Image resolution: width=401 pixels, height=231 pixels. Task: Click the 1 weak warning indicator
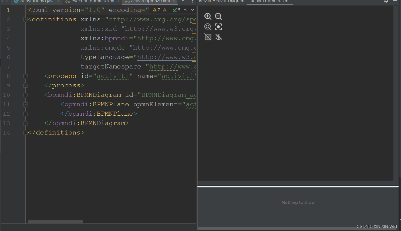(x=166, y=10)
